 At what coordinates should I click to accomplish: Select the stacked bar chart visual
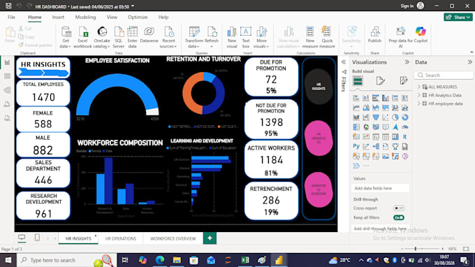pyautogui.click(x=356, y=98)
